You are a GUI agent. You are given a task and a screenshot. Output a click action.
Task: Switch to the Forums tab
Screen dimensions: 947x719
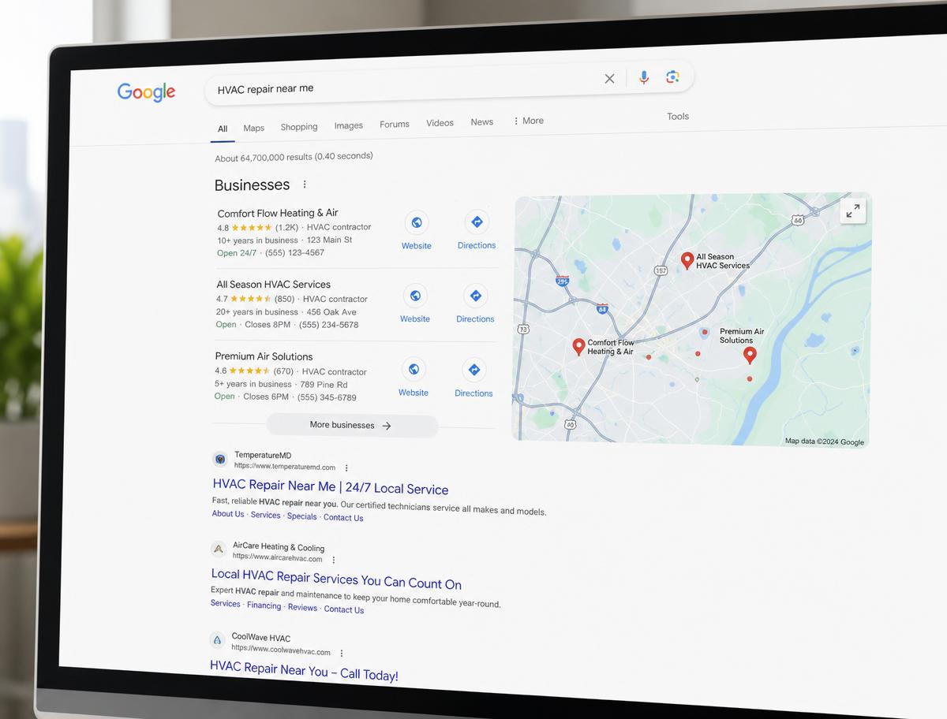pos(394,125)
